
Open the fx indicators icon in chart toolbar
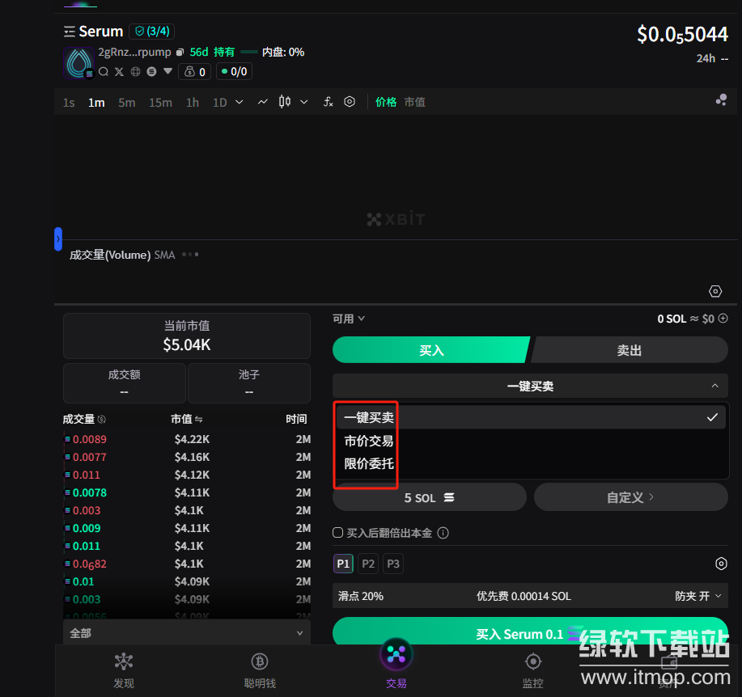coord(328,102)
